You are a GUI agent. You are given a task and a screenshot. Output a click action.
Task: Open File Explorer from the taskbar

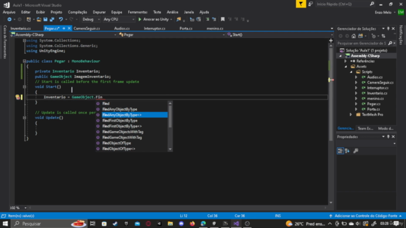tap(170, 224)
